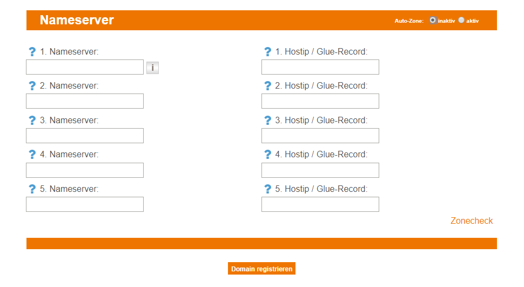Show help for 5. Hostip / Glue-Record
524x287 pixels.
267,189
